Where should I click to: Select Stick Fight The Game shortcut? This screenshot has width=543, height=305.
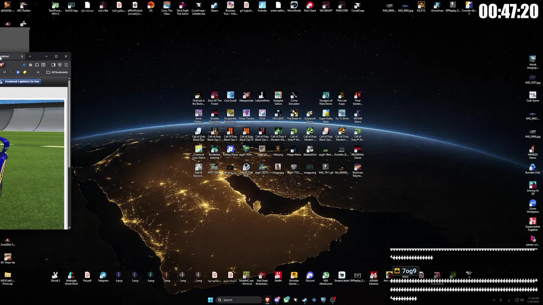tap(182, 8)
